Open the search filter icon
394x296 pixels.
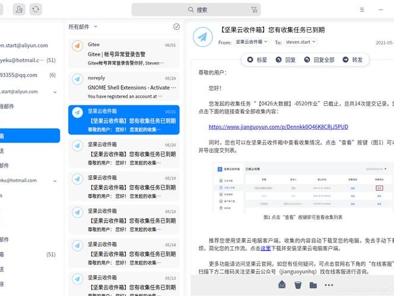(254, 10)
